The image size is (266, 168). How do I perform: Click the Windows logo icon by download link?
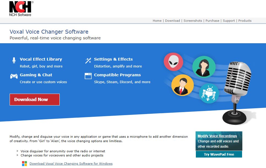pyautogui.click(x=24, y=164)
